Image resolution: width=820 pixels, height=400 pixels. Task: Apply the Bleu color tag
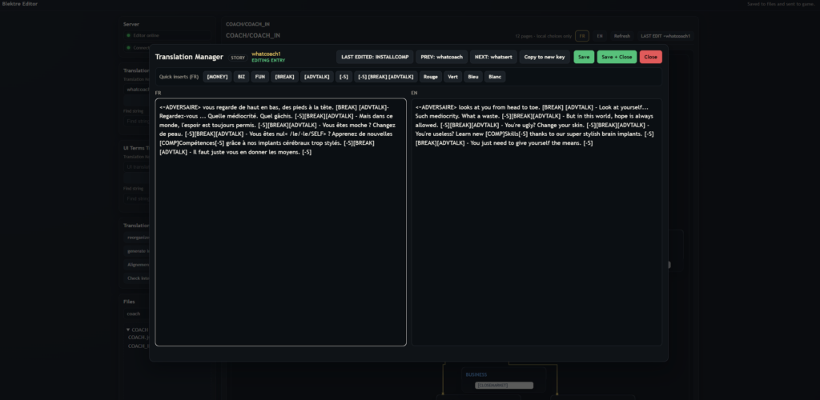pyautogui.click(x=473, y=77)
